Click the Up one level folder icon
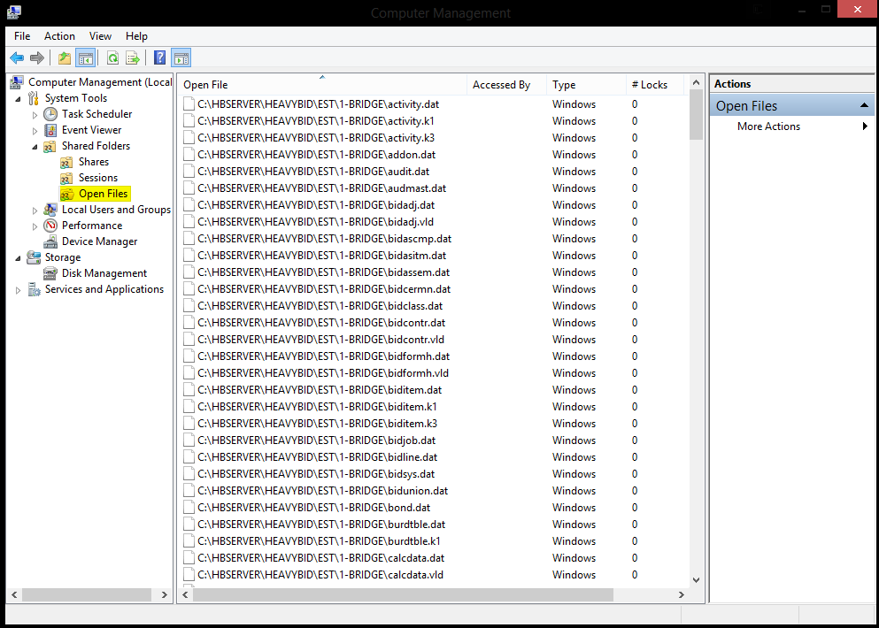 [65, 58]
